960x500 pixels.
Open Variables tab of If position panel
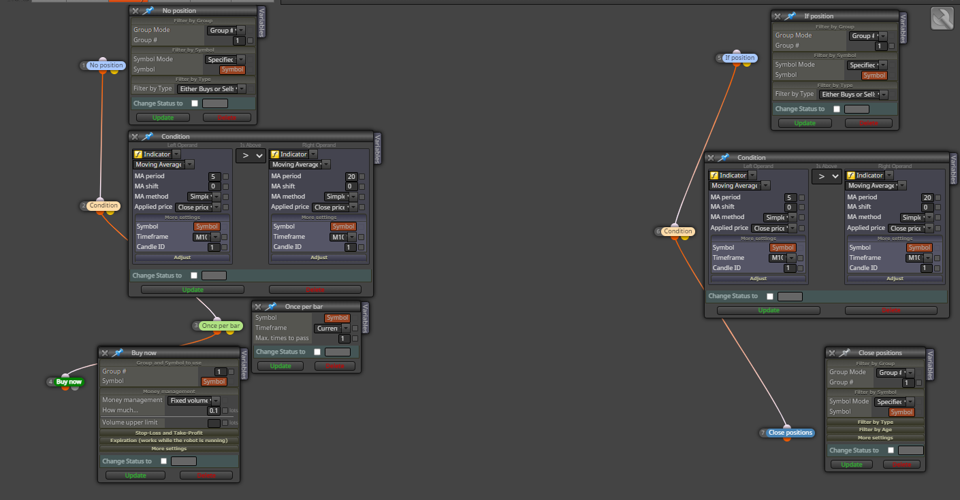(903, 28)
